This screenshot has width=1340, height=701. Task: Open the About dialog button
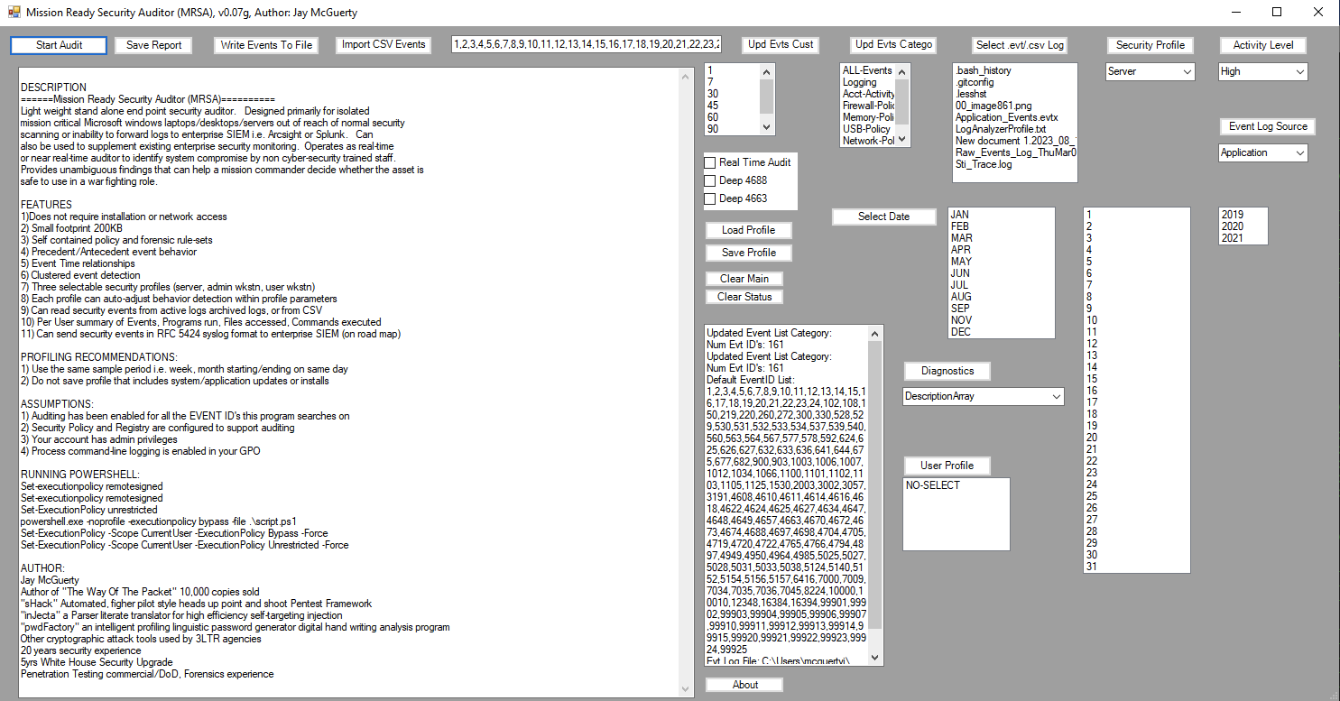click(x=744, y=685)
